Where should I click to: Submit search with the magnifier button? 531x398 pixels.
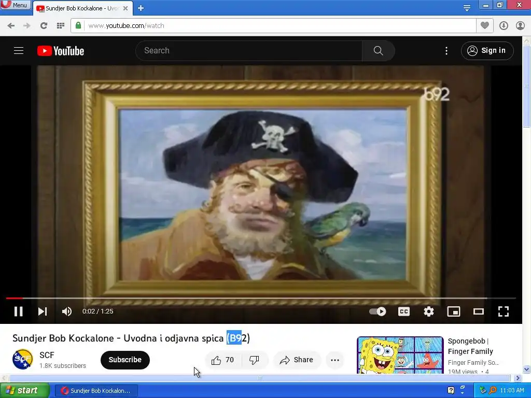click(x=378, y=51)
